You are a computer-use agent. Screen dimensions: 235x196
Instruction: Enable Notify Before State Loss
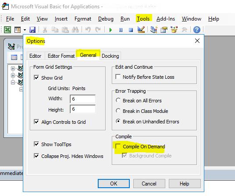click(118, 77)
